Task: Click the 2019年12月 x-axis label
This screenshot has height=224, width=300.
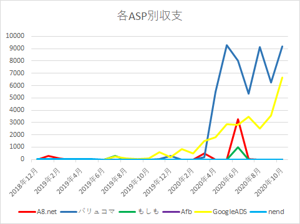Action: coord(157,182)
